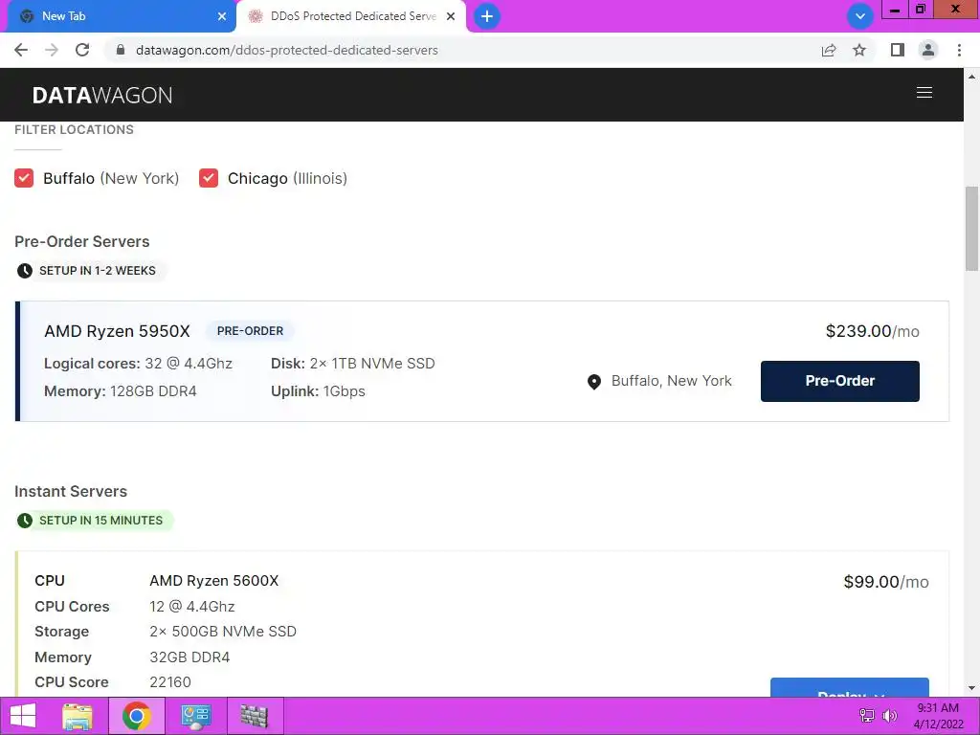Screen dimensions: 980x735
Task: Open the browser side panel
Action: [x=898, y=50]
